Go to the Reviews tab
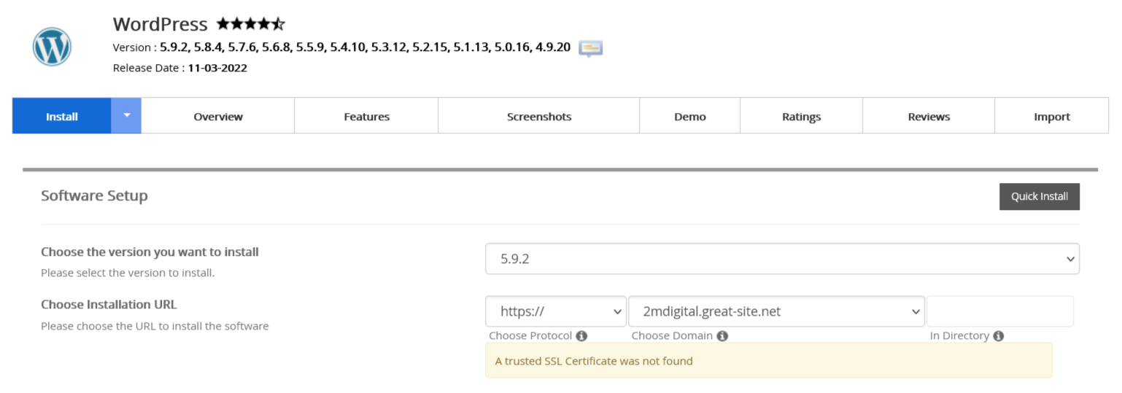 pos(929,116)
